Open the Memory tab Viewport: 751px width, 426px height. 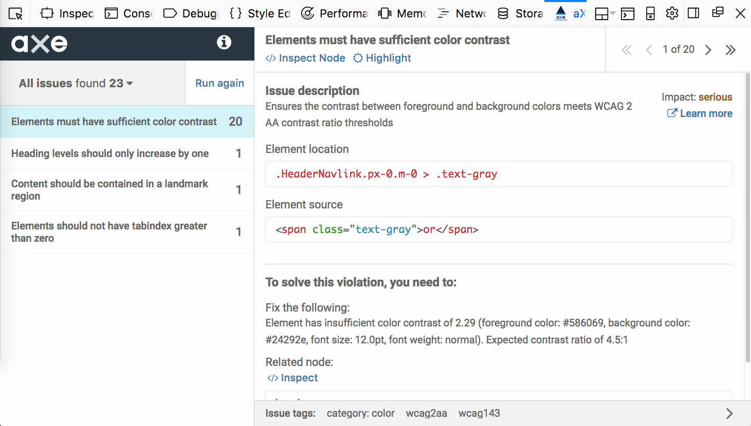point(402,14)
